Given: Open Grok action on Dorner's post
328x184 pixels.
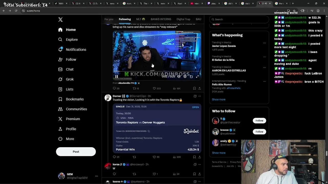Looking at the screenshot, I should coord(195,96).
